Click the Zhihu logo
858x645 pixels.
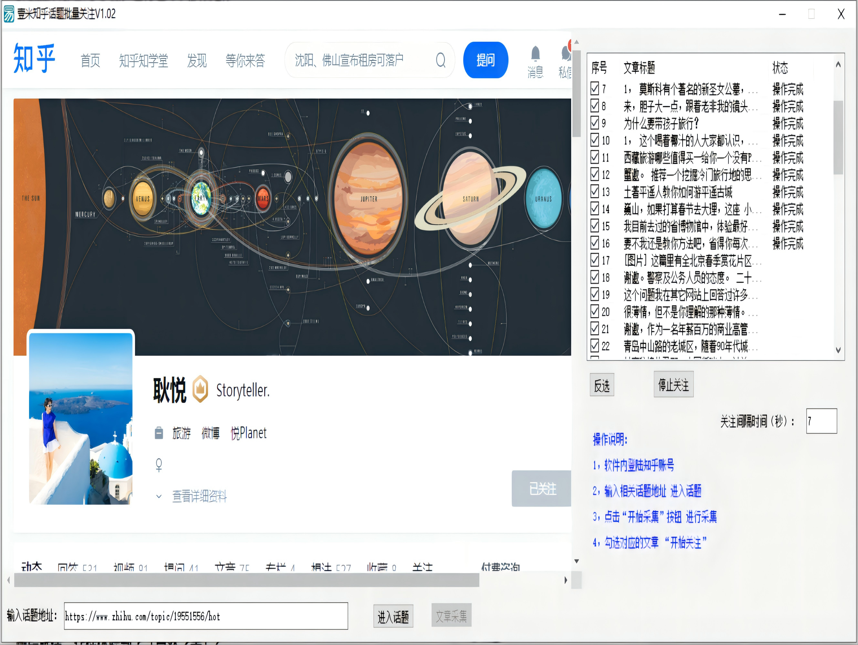click(x=34, y=59)
